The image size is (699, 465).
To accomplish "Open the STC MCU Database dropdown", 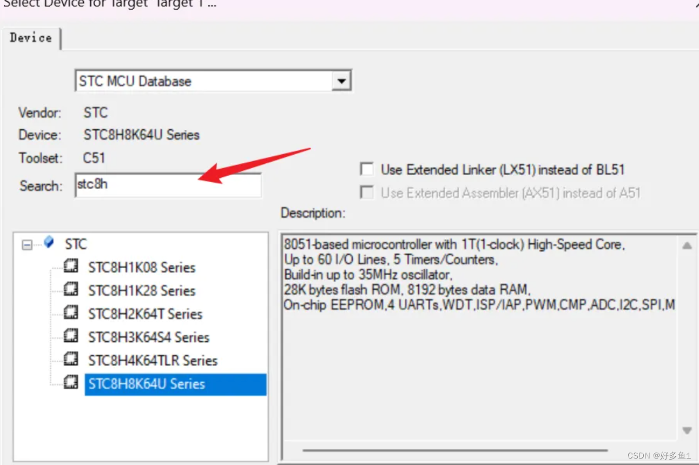I will tap(341, 82).
